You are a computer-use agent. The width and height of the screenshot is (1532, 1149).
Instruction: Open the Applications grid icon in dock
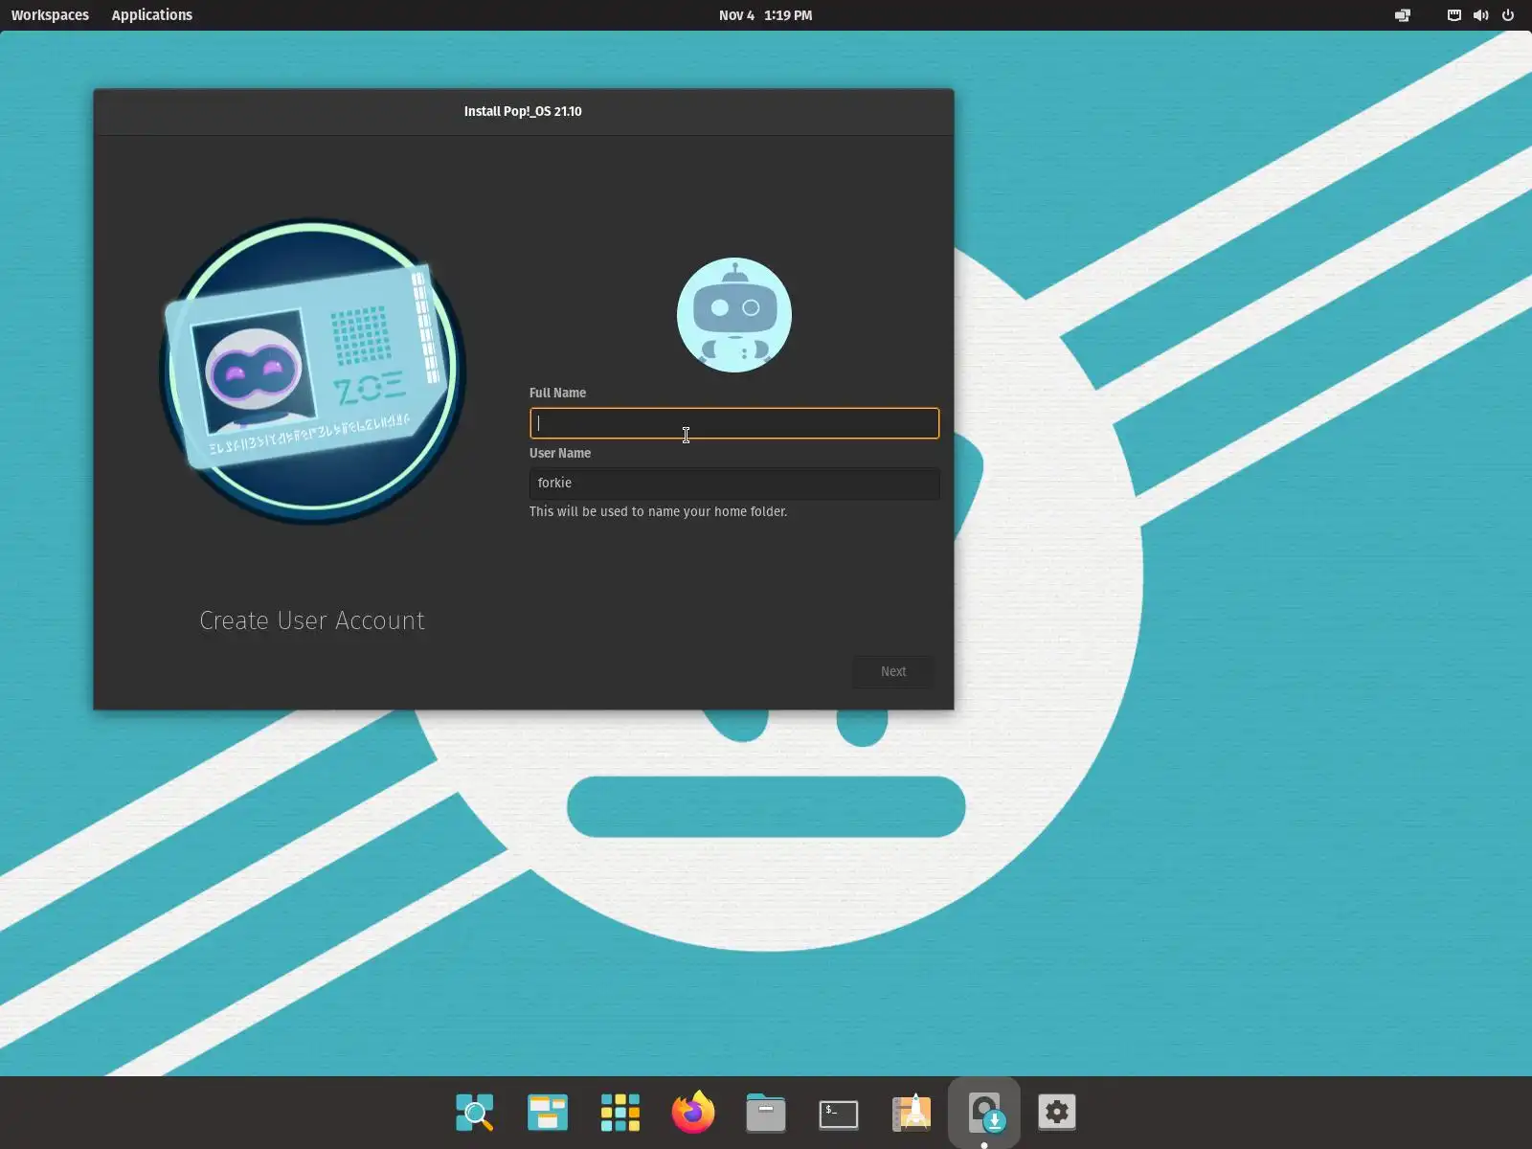point(620,1113)
